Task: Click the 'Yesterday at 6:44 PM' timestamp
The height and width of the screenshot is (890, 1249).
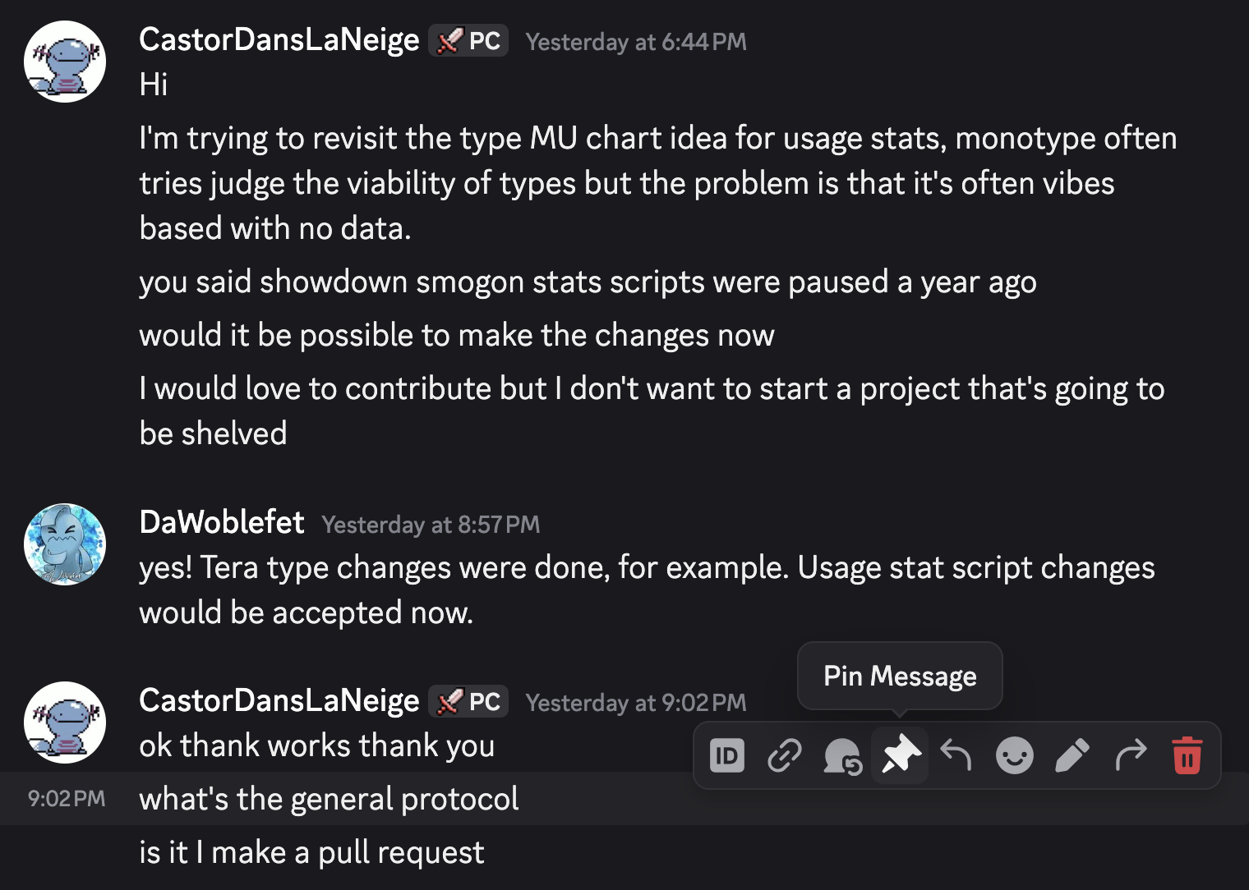Action: [x=636, y=42]
